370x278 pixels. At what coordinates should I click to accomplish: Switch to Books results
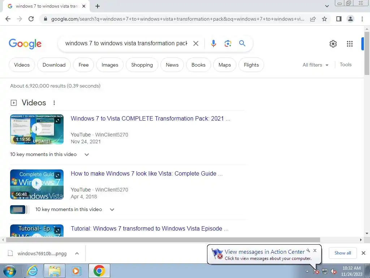198,65
